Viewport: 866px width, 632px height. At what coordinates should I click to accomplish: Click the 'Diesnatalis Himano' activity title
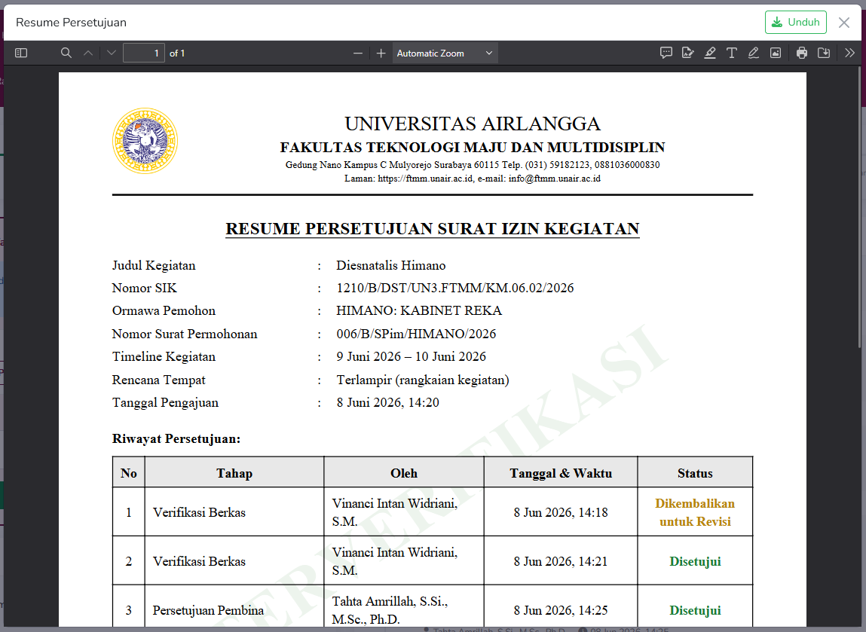[x=391, y=265]
